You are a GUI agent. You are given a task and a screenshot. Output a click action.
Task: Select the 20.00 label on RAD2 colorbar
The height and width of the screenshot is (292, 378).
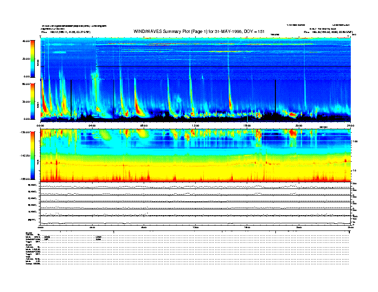[26, 59]
